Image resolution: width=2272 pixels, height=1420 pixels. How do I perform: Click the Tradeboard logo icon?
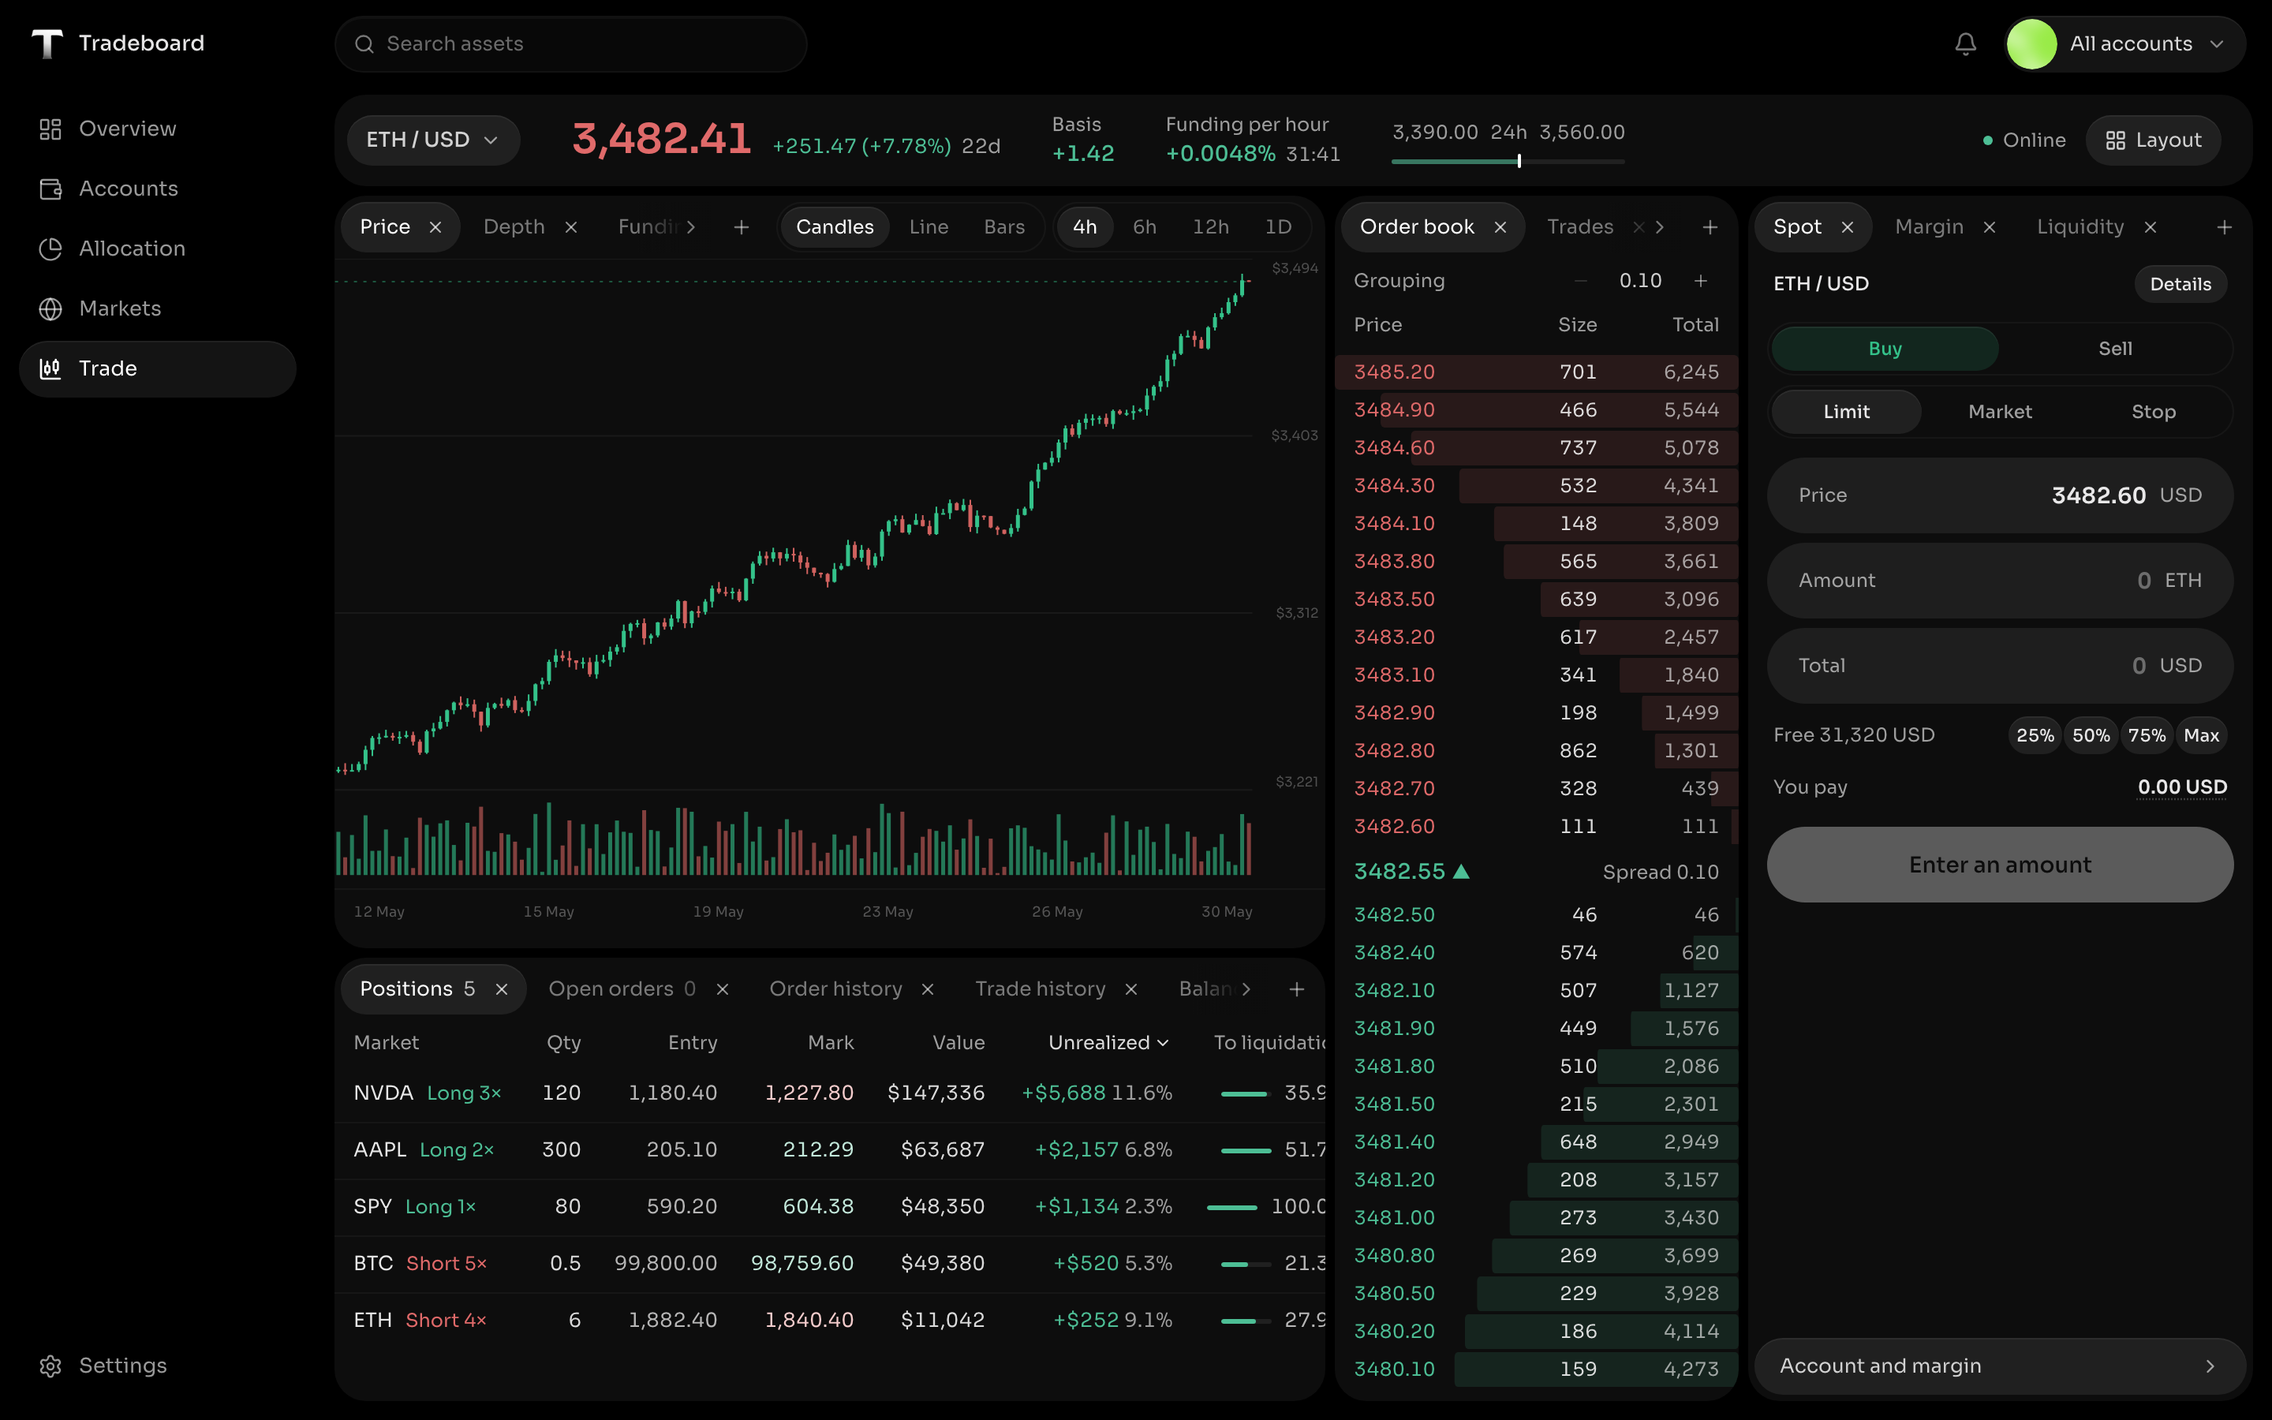(47, 43)
